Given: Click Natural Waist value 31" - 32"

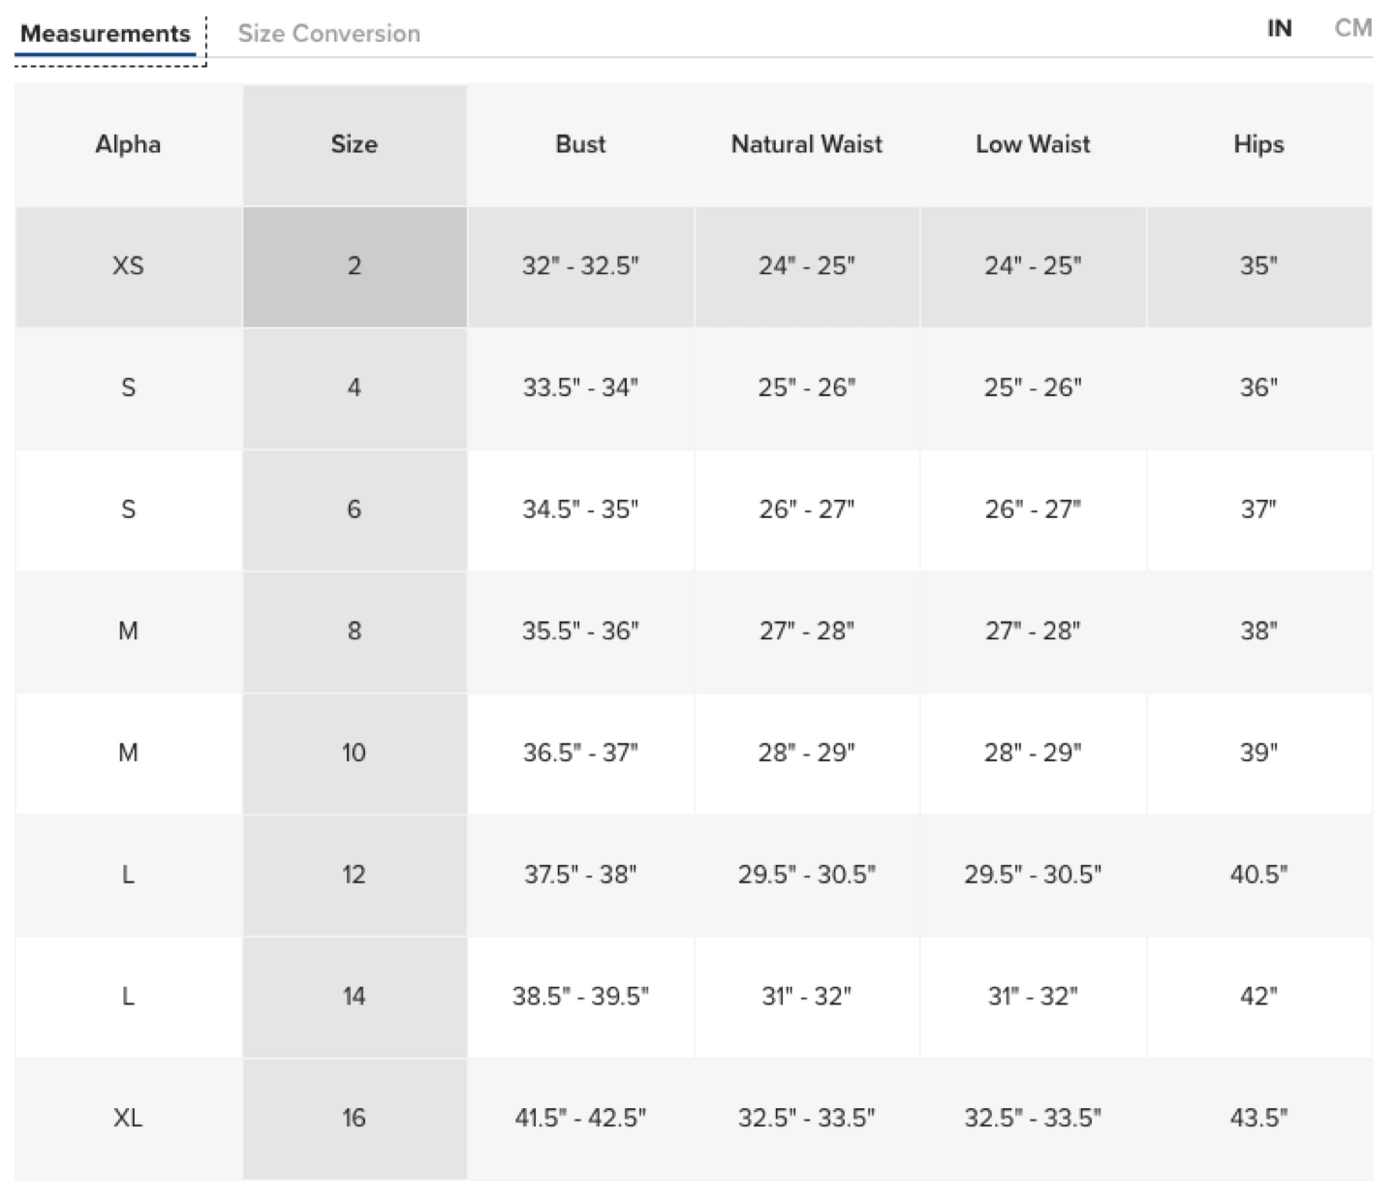Looking at the screenshot, I should tap(806, 997).
